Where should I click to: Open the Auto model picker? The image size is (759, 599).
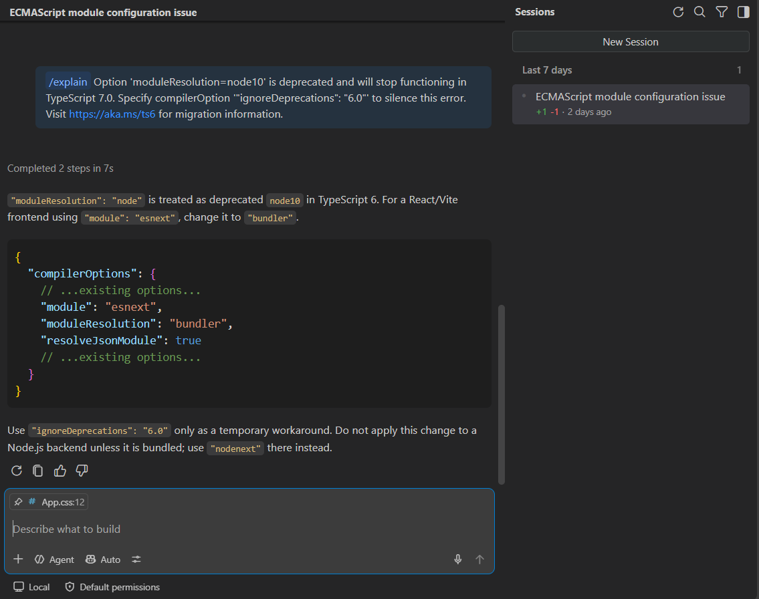(x=103, y=560)
